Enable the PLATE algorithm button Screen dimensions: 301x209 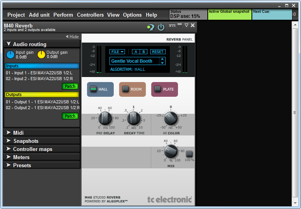pyautogui.click(x=164, y=89)
